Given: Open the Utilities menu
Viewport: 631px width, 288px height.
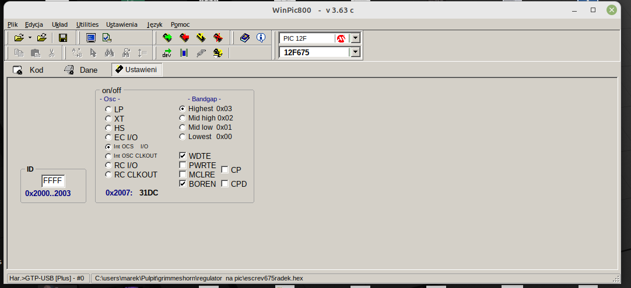Looking at the screenshot, I should [87, 24].
